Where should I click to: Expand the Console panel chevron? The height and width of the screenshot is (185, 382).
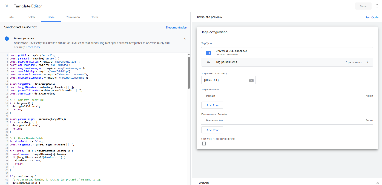coord(377,183)
